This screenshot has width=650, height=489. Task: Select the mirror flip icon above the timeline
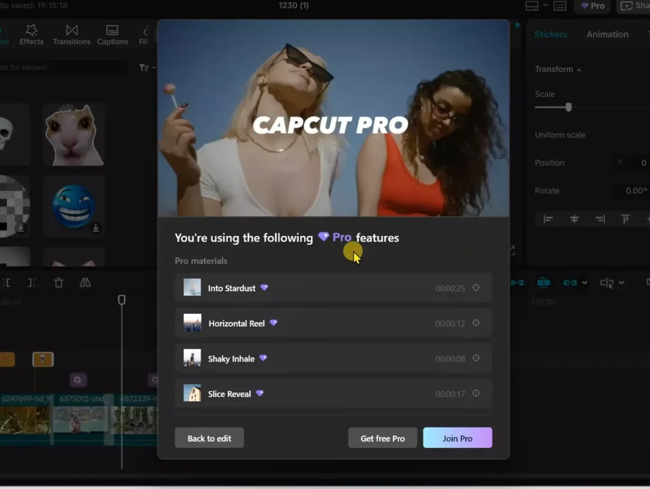tap(85, 282)
